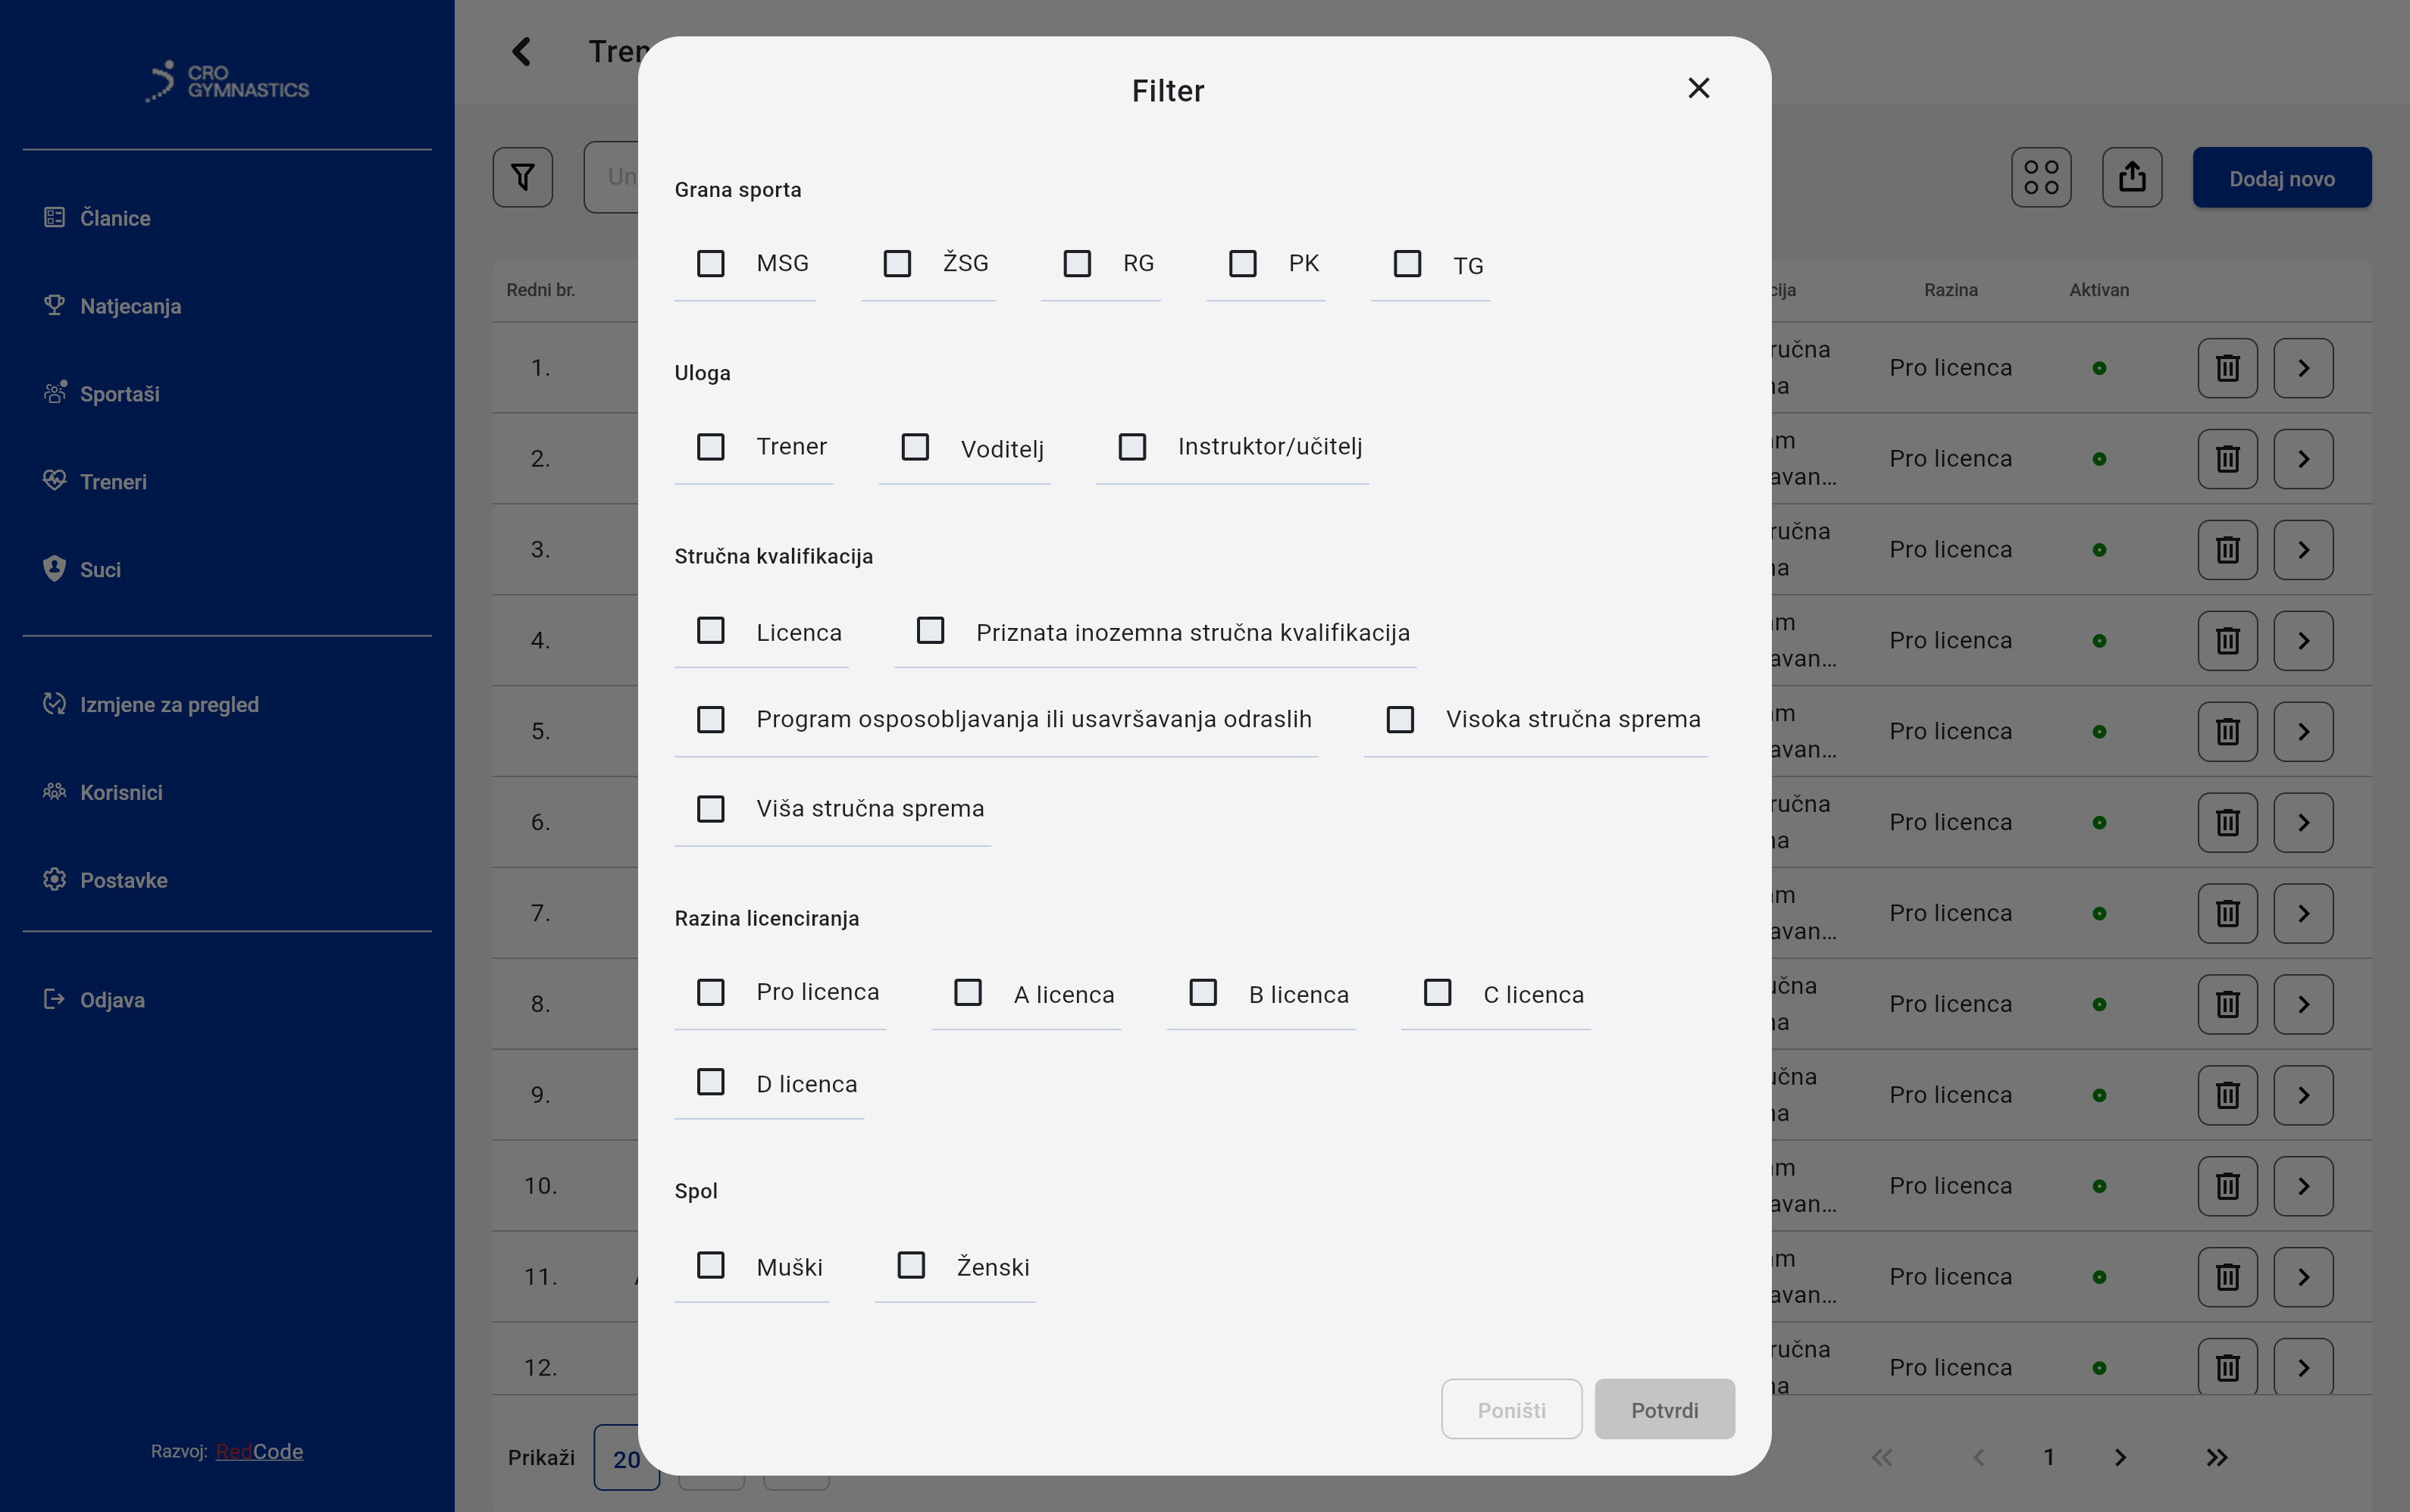Image resolution: width=2410 pixels, height=1512 pixels.
Task: Select the Pro licenca checkbox
Action: pyautogui.click(x=710, y=992)
